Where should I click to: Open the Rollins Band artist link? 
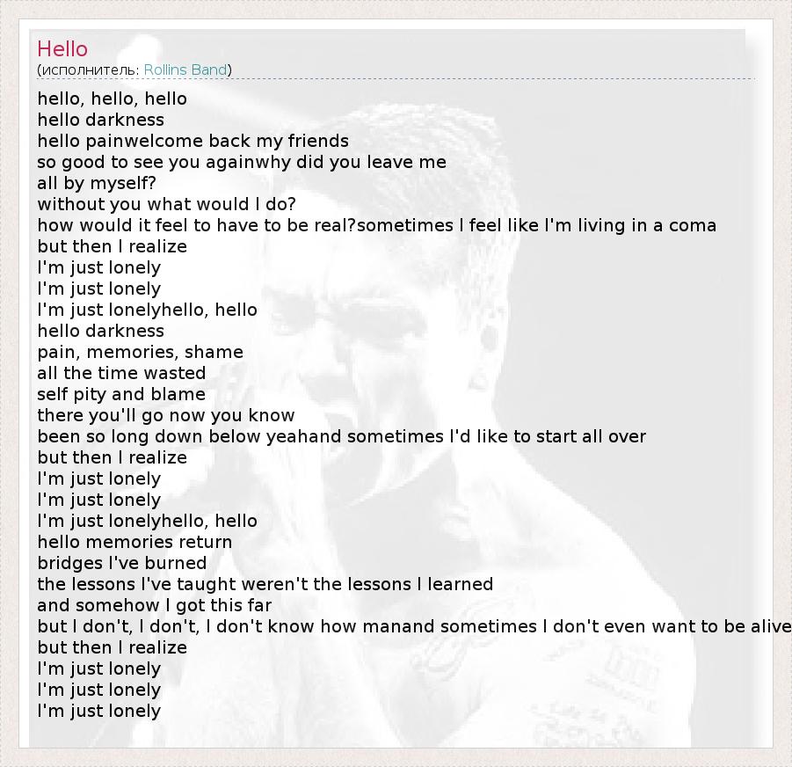pos(185,69)
